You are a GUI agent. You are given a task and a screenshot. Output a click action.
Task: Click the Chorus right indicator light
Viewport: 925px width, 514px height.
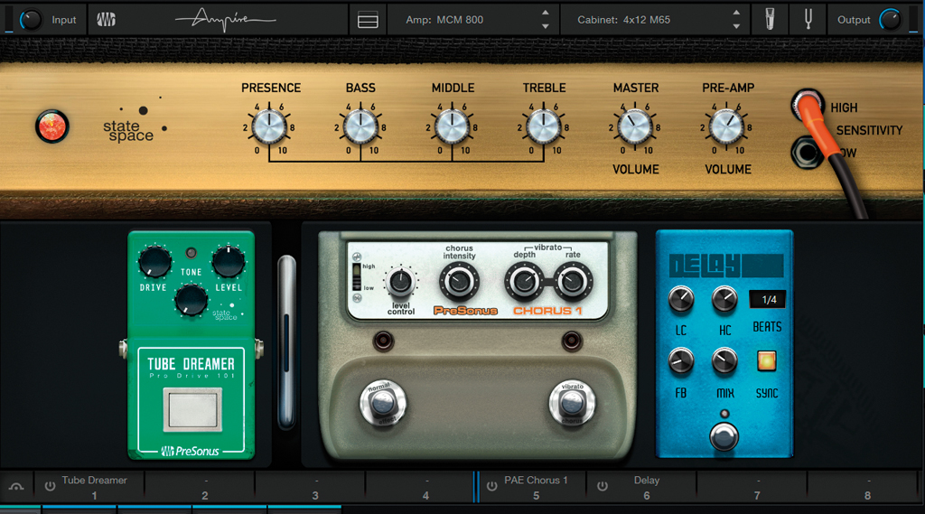(x=571, y=341)
